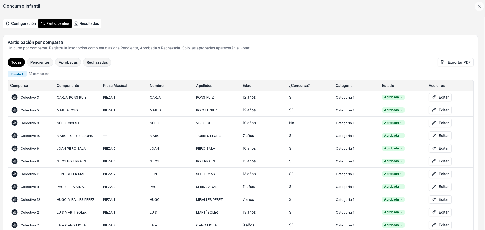The width and height of the screenshot is (485, 230).
Task: Open Aprobada status dropdown for Colectivo 11
Action: point(393,174)
